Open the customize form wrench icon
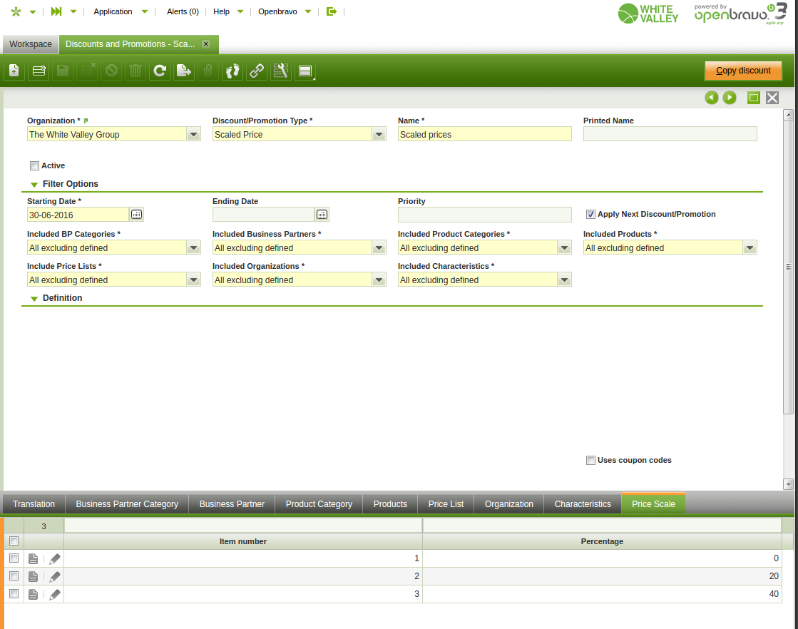 point(281,71)
